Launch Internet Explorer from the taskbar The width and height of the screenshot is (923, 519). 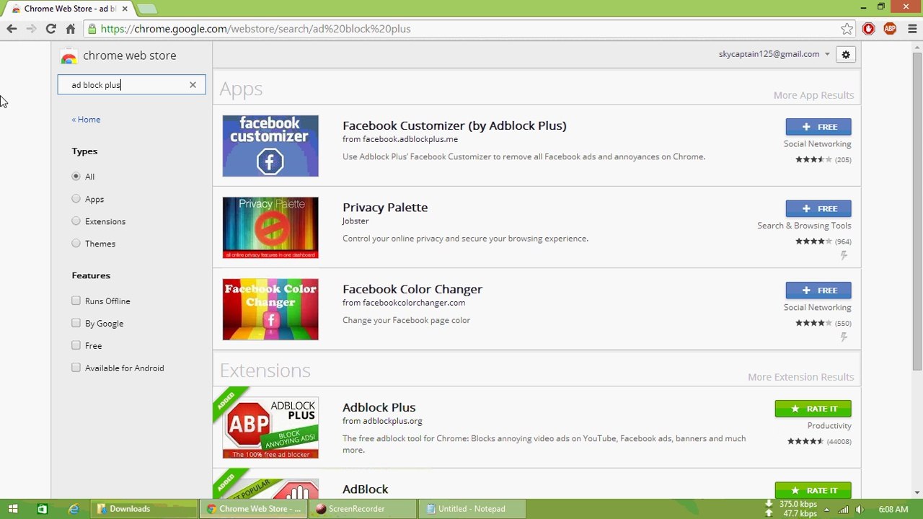[74, 509]
